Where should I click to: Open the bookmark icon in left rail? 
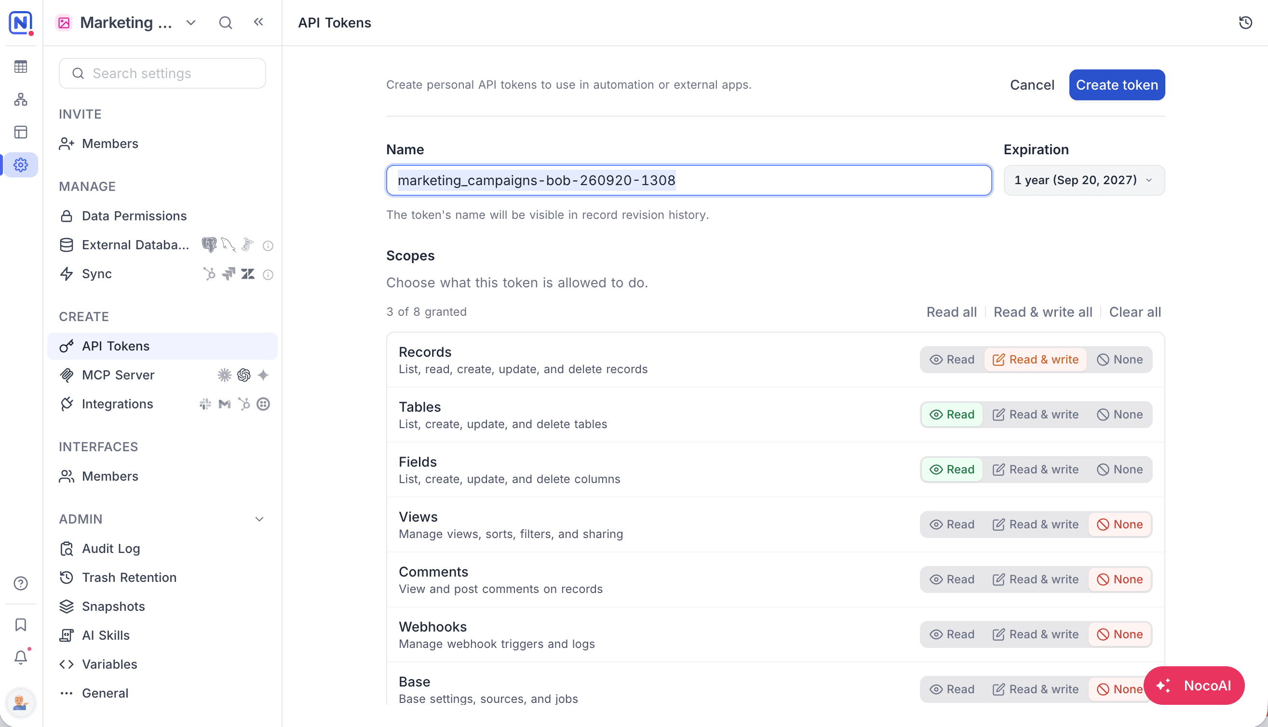[x=20, y=625]
